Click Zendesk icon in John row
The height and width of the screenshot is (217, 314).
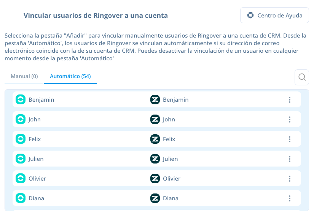pyautogui.click(x=155, y=119)
